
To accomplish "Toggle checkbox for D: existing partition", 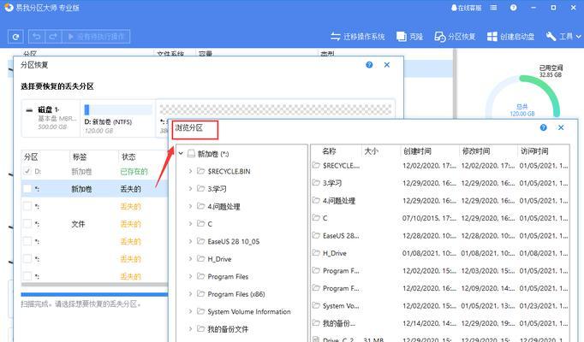I will [27, 171].
